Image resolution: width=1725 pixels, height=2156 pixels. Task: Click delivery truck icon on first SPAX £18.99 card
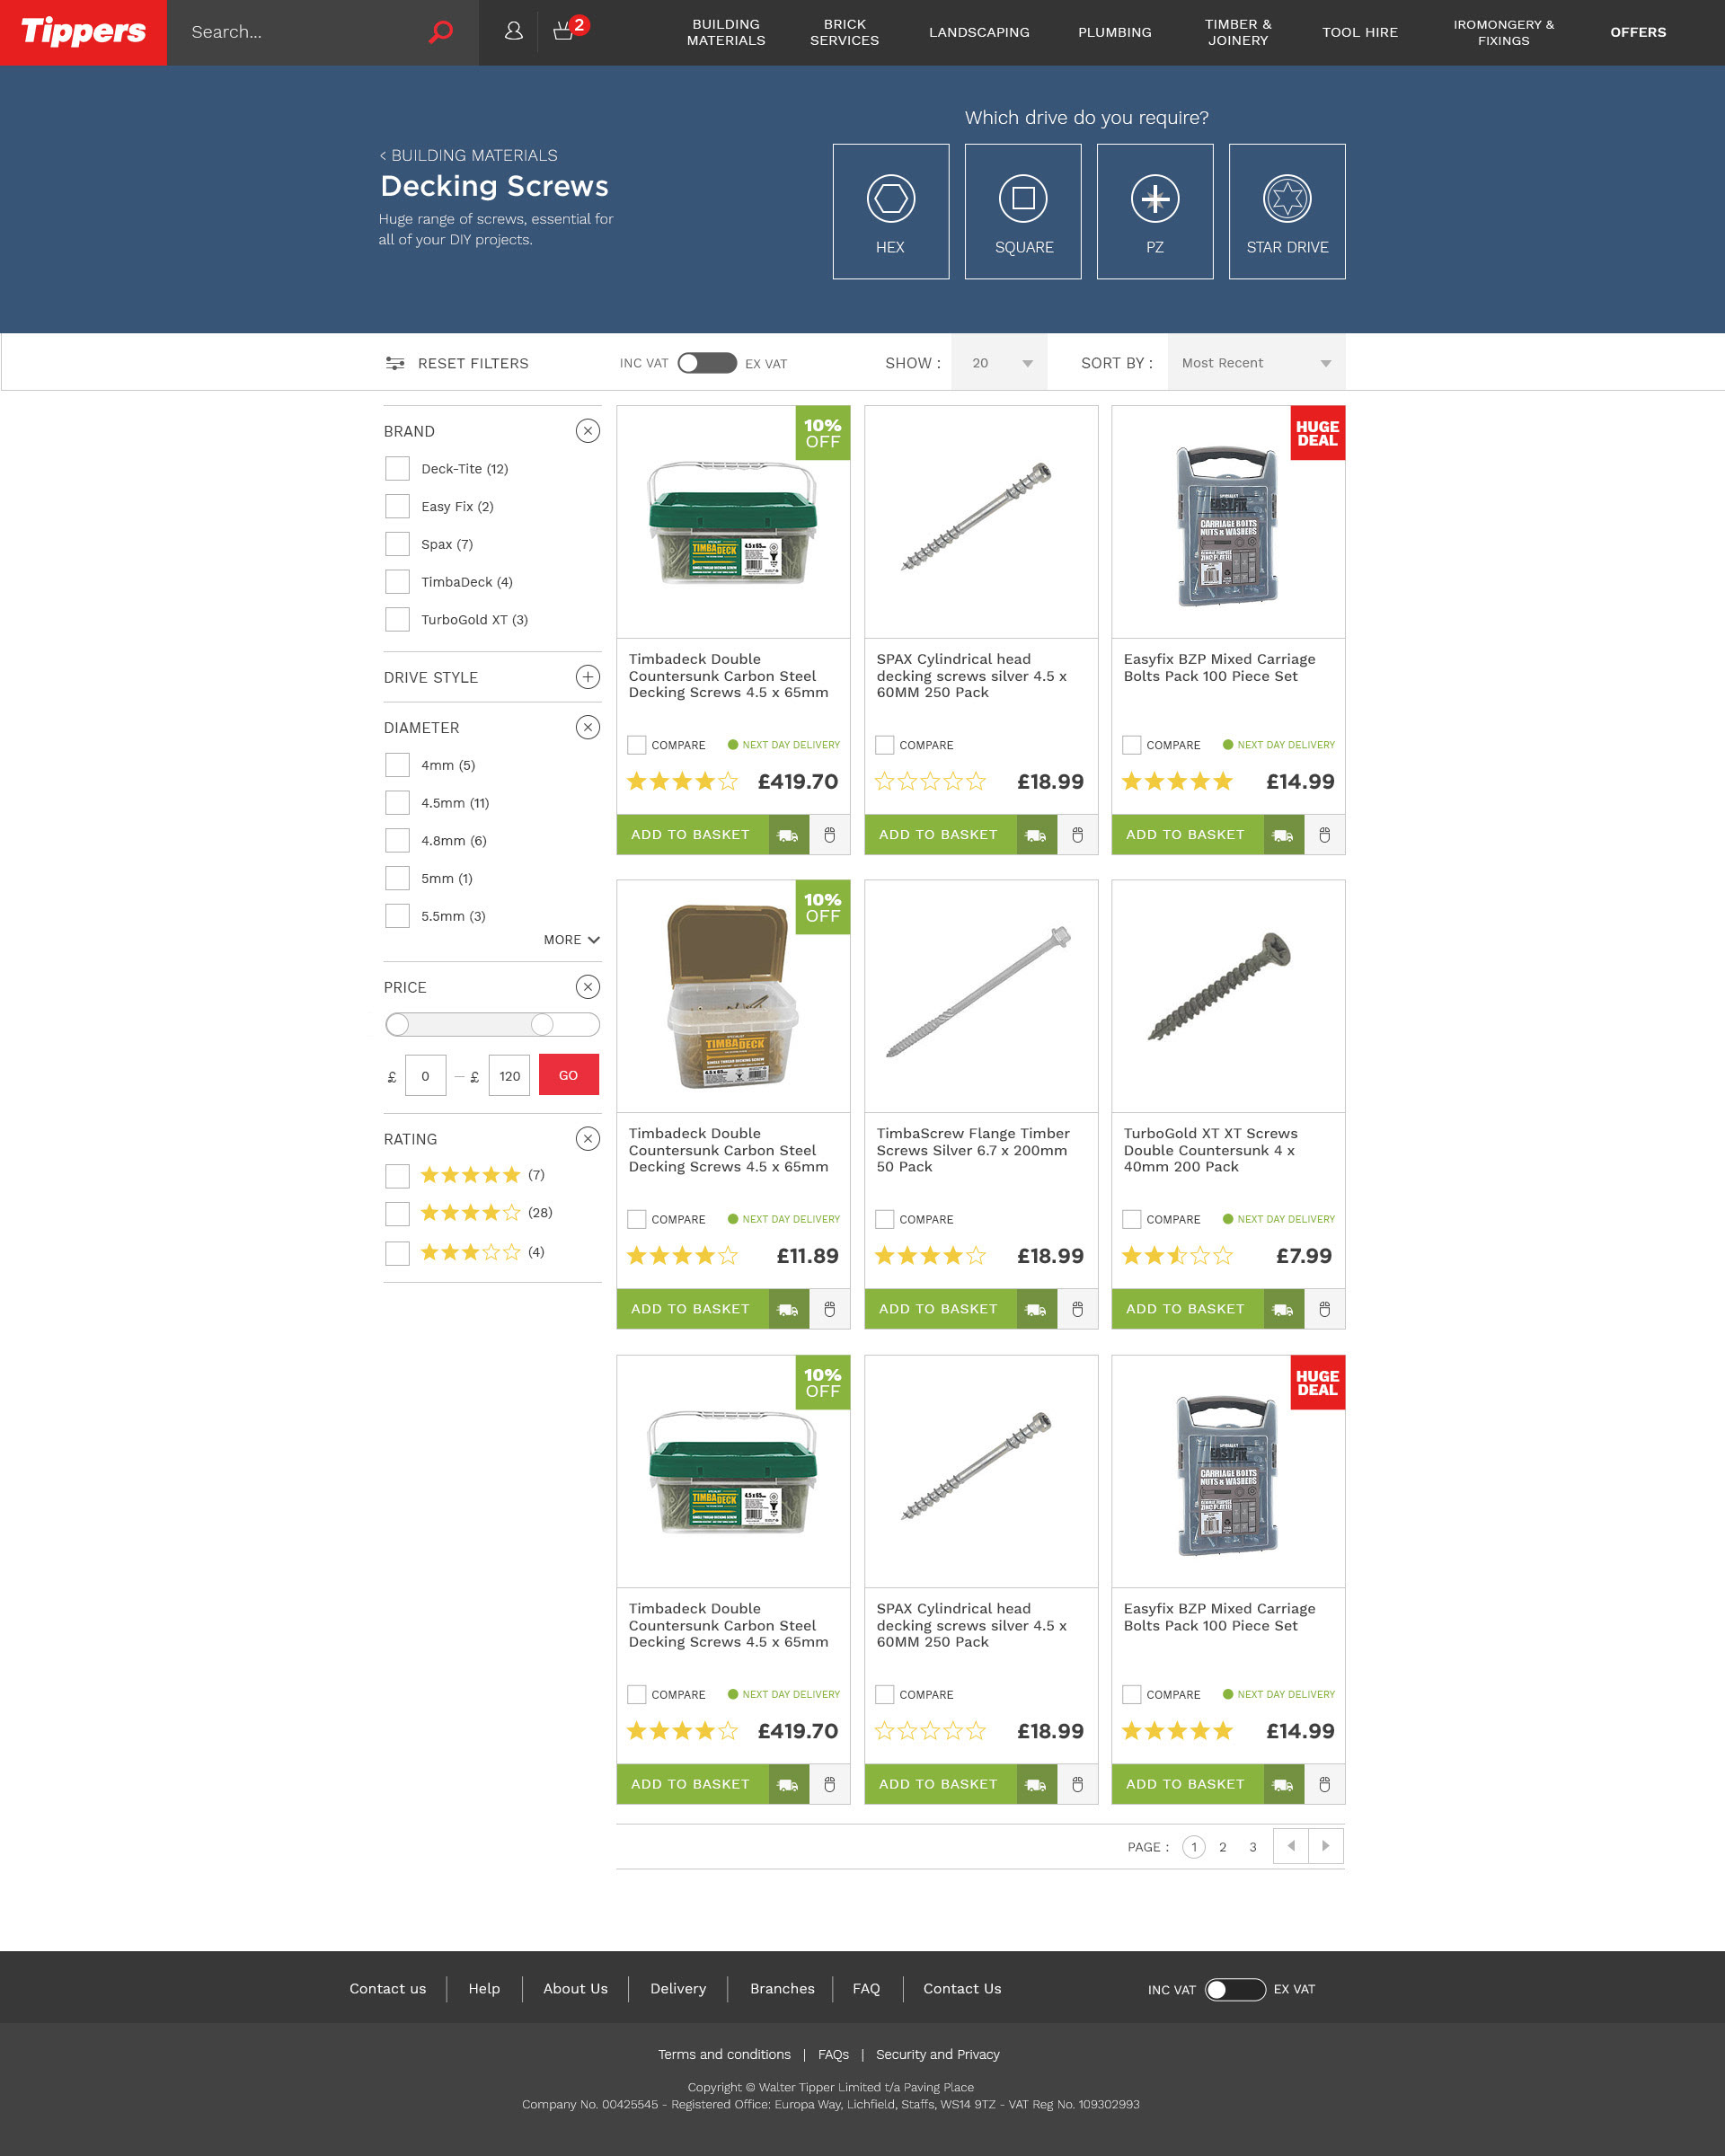[x=1036, y=835]
